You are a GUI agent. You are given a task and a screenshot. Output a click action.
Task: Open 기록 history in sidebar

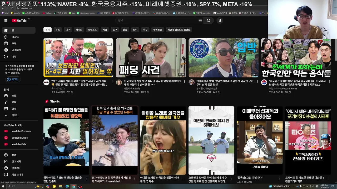[18, 57]
